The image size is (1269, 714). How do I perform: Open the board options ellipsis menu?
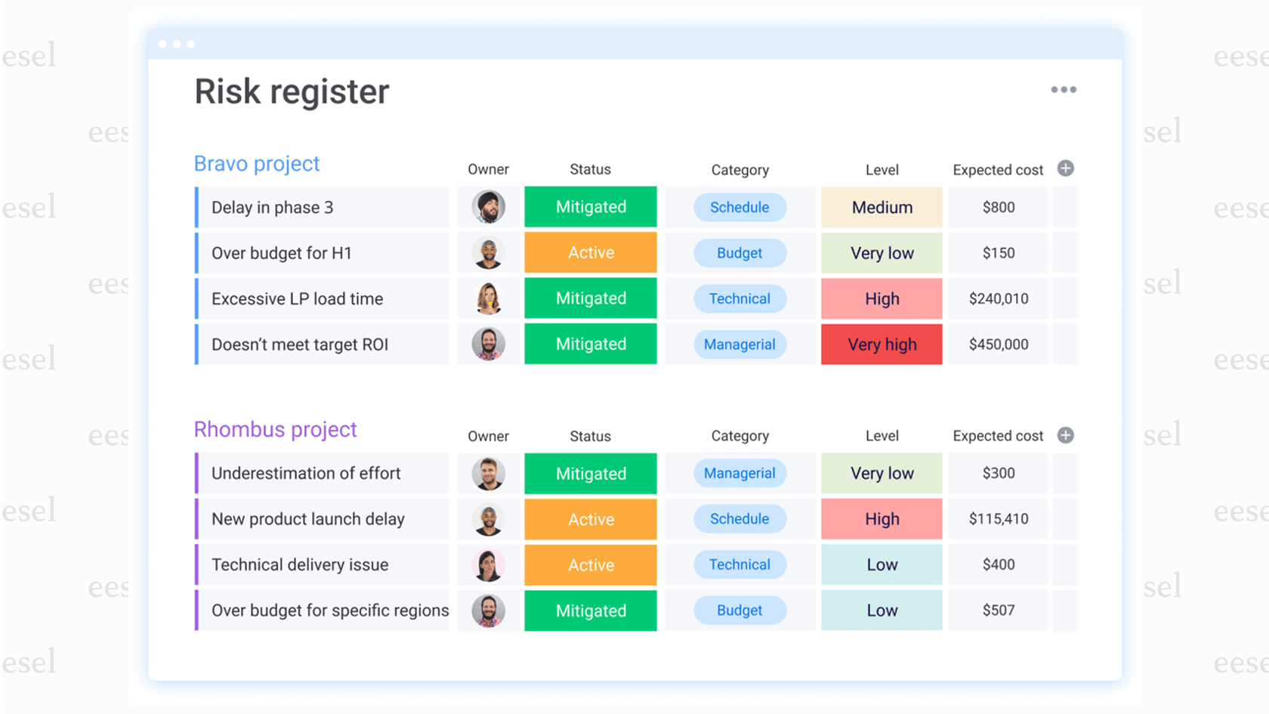click(x=1064, y=89)
